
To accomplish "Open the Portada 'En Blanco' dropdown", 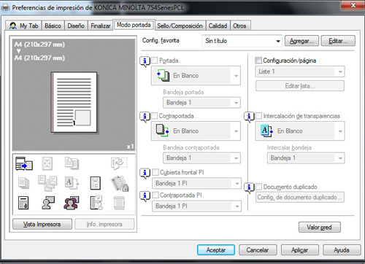I will coord(196,76).
